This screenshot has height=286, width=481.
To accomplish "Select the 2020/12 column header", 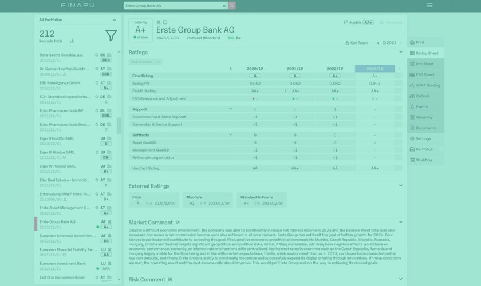I will (x=255, y=69).
